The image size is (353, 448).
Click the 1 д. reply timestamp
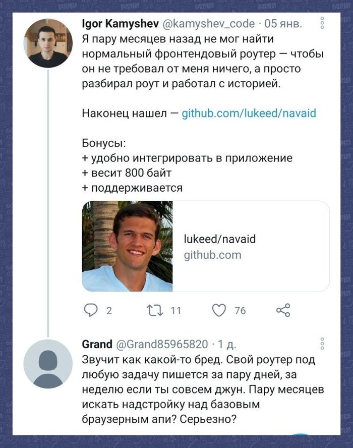click(227, 345)
